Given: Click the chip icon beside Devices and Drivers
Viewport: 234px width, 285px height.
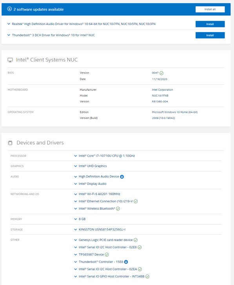Looking at the screenshot, I should (10, 143).
